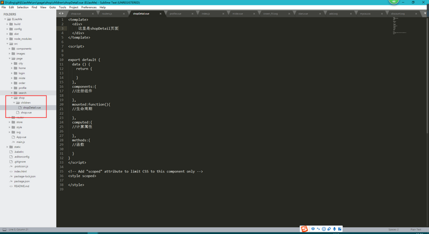Collapse the page folder arrow

(10, 58)
